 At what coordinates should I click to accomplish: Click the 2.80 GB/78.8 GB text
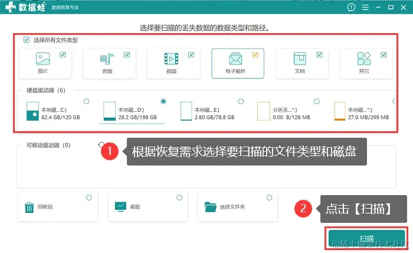214,118
